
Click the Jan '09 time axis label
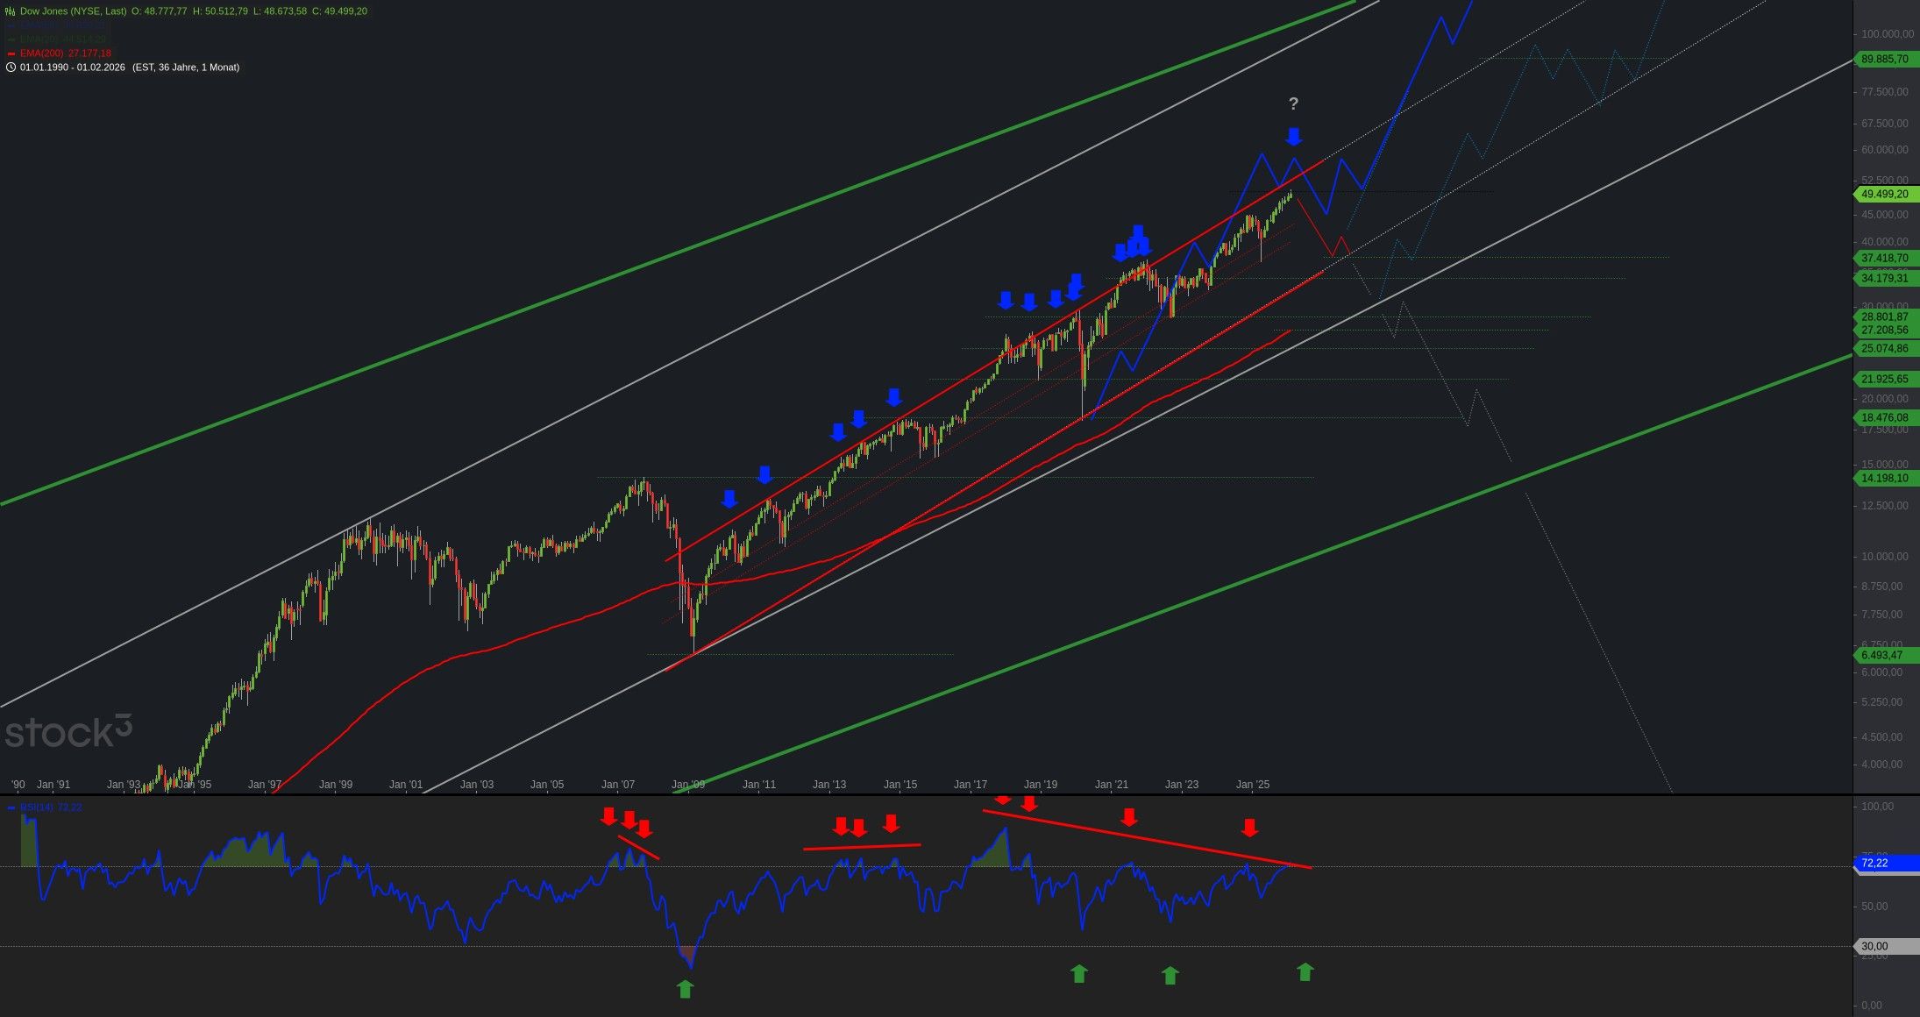pyautogui.click(x=688, y=785)
